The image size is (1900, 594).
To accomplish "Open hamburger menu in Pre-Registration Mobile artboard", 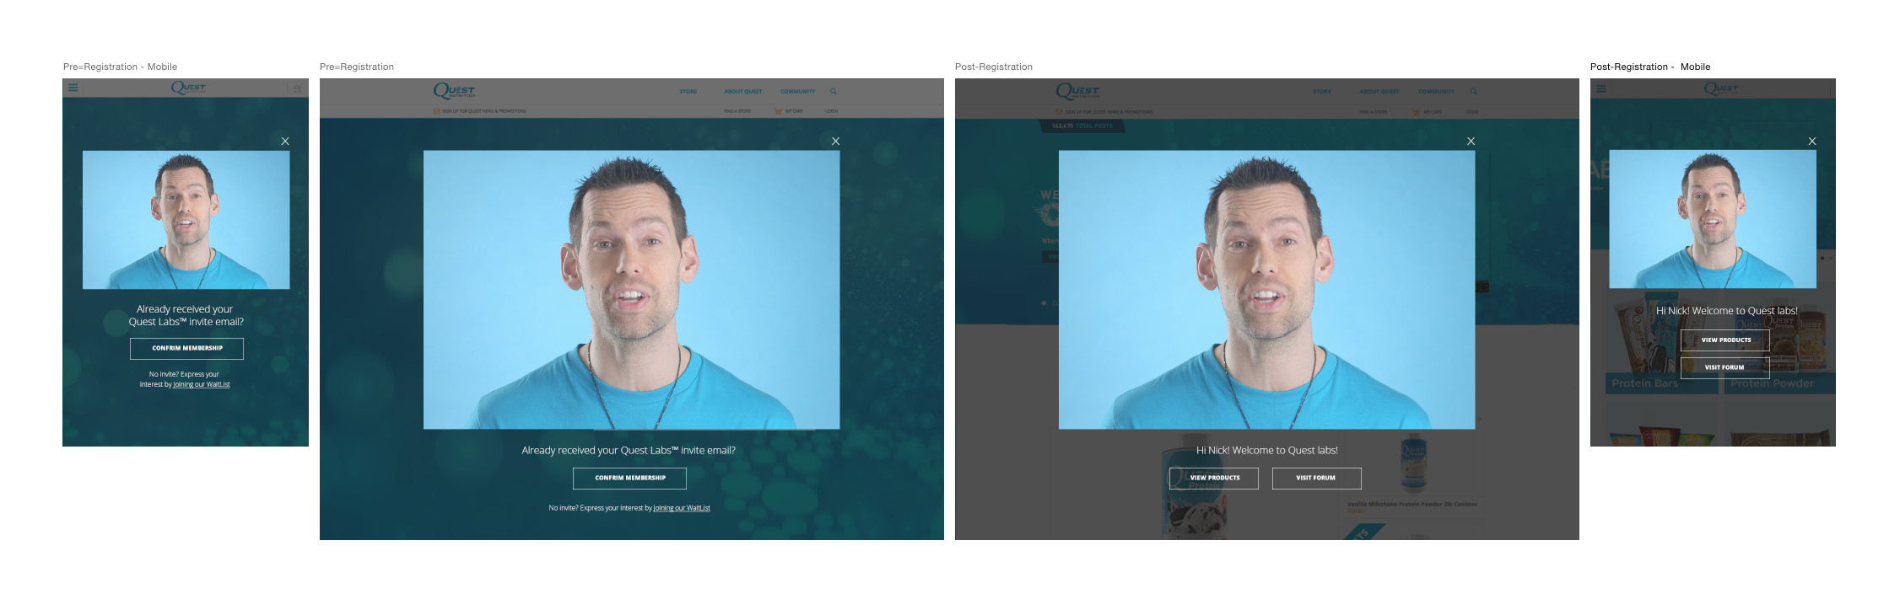I will (x=73, y=88).
